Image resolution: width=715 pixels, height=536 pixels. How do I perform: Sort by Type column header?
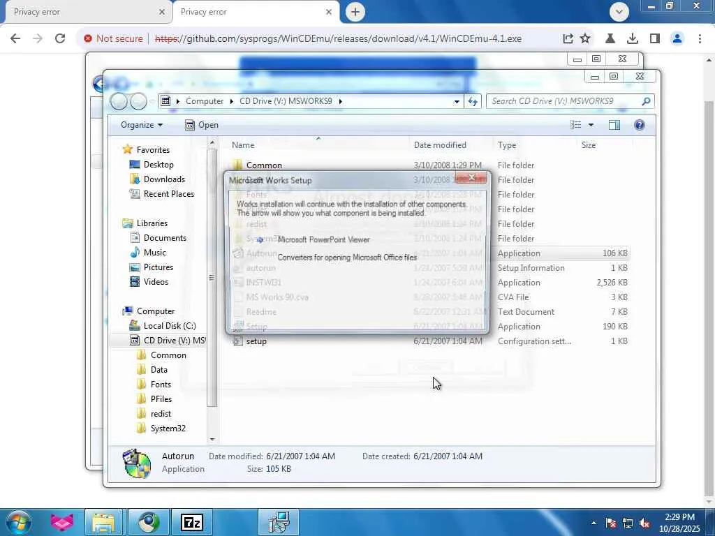click(x=507, y=145)
